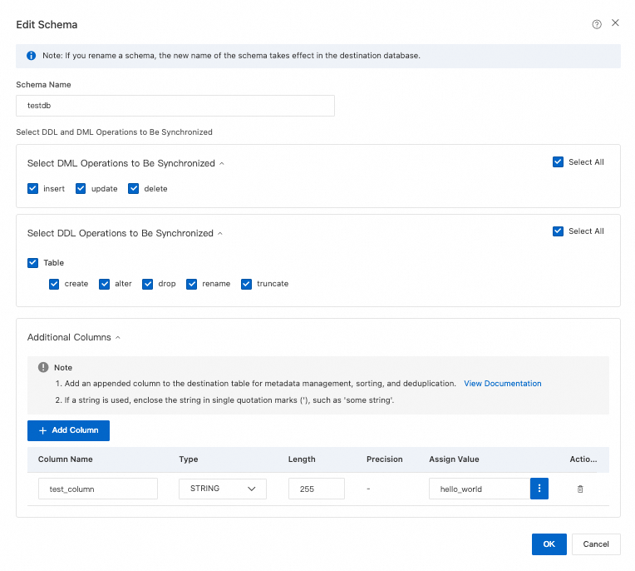Collapse the Additional Columns section
The image size is (635, 571).
(x=117, y=338)
